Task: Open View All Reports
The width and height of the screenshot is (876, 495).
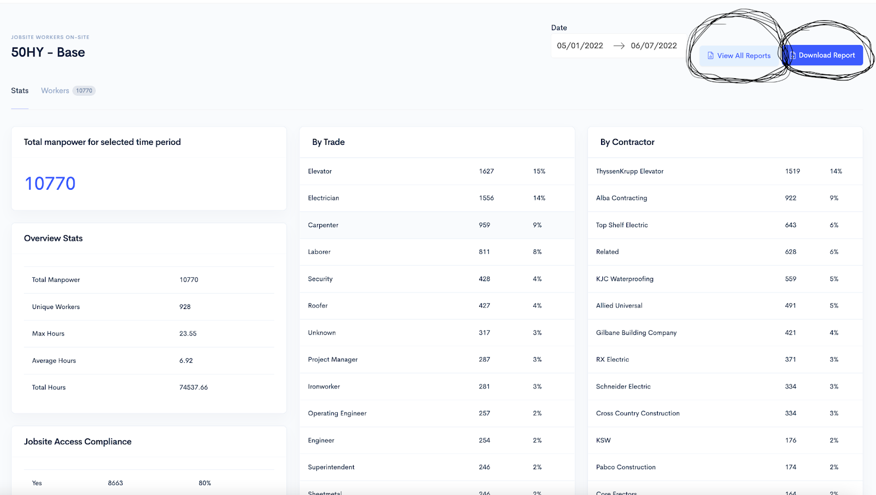Action: [x=739, y=55]
